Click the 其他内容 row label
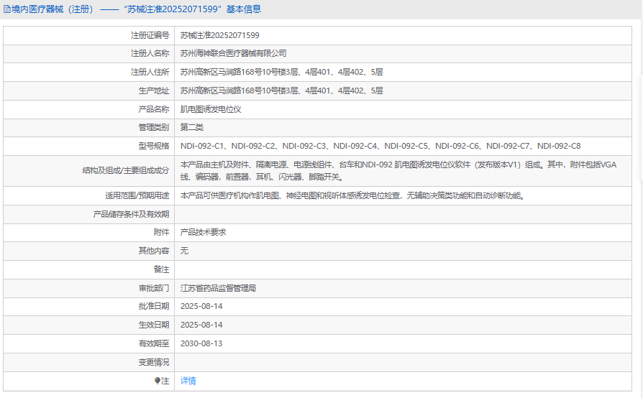This screenshot has height=398, width=643. (154, 251)
